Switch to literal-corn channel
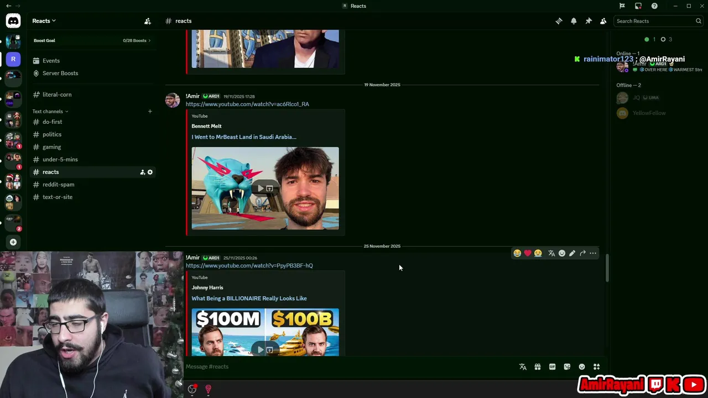The width and height of the screenshot is (708, 398). (92, 95)
